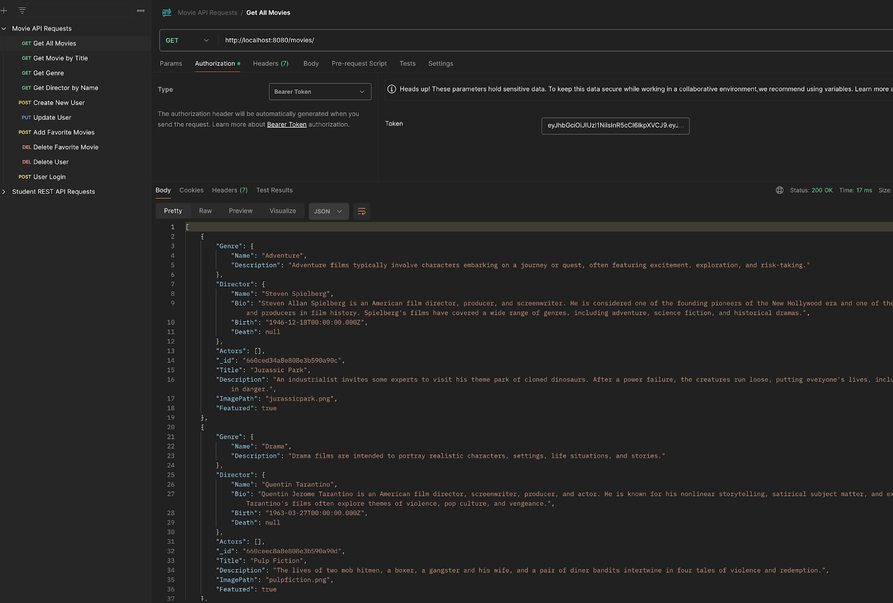Open the Test Results tab
Viewport: 893px width, 603px height.
(274, 190)
